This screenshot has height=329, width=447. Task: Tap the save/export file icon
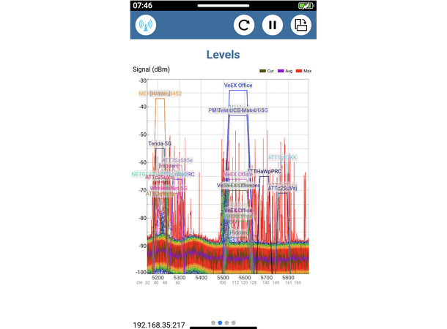tap(300, 25)
